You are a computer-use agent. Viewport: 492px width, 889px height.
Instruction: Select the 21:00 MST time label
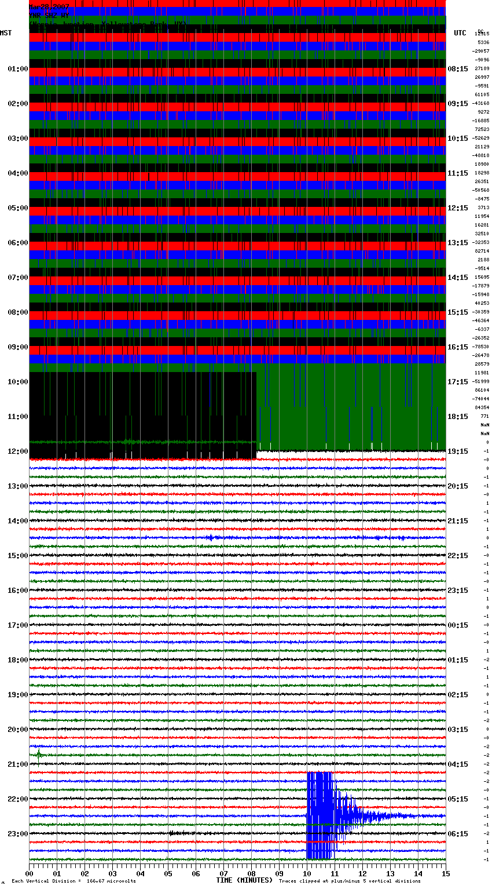(18, 764)
